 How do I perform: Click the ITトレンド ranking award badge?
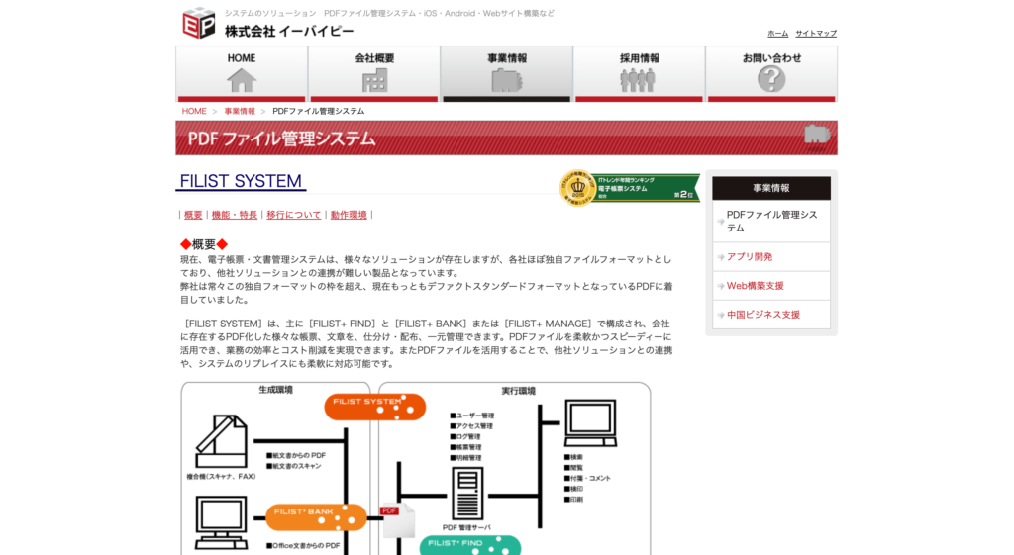pos(629,188)
